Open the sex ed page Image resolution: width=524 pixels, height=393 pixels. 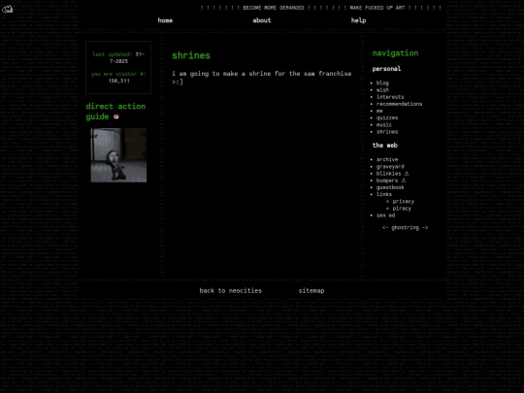pyautogui.click(x=385, y=215)
